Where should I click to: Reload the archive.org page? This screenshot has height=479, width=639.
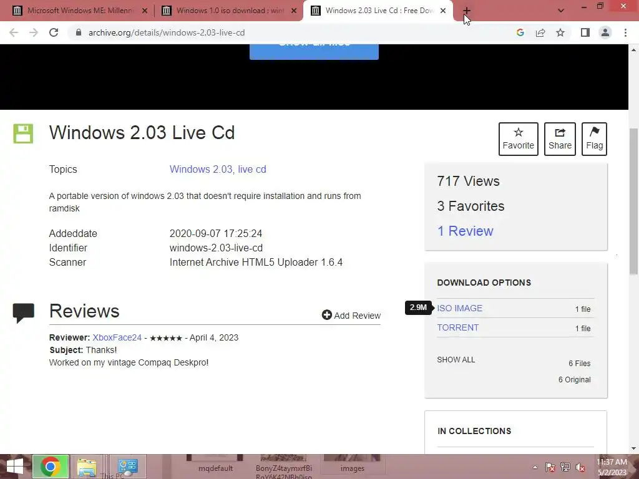pos(54,32)
